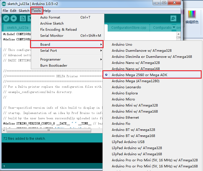Choose Auto Format from Tools menu

pos(67,17)
